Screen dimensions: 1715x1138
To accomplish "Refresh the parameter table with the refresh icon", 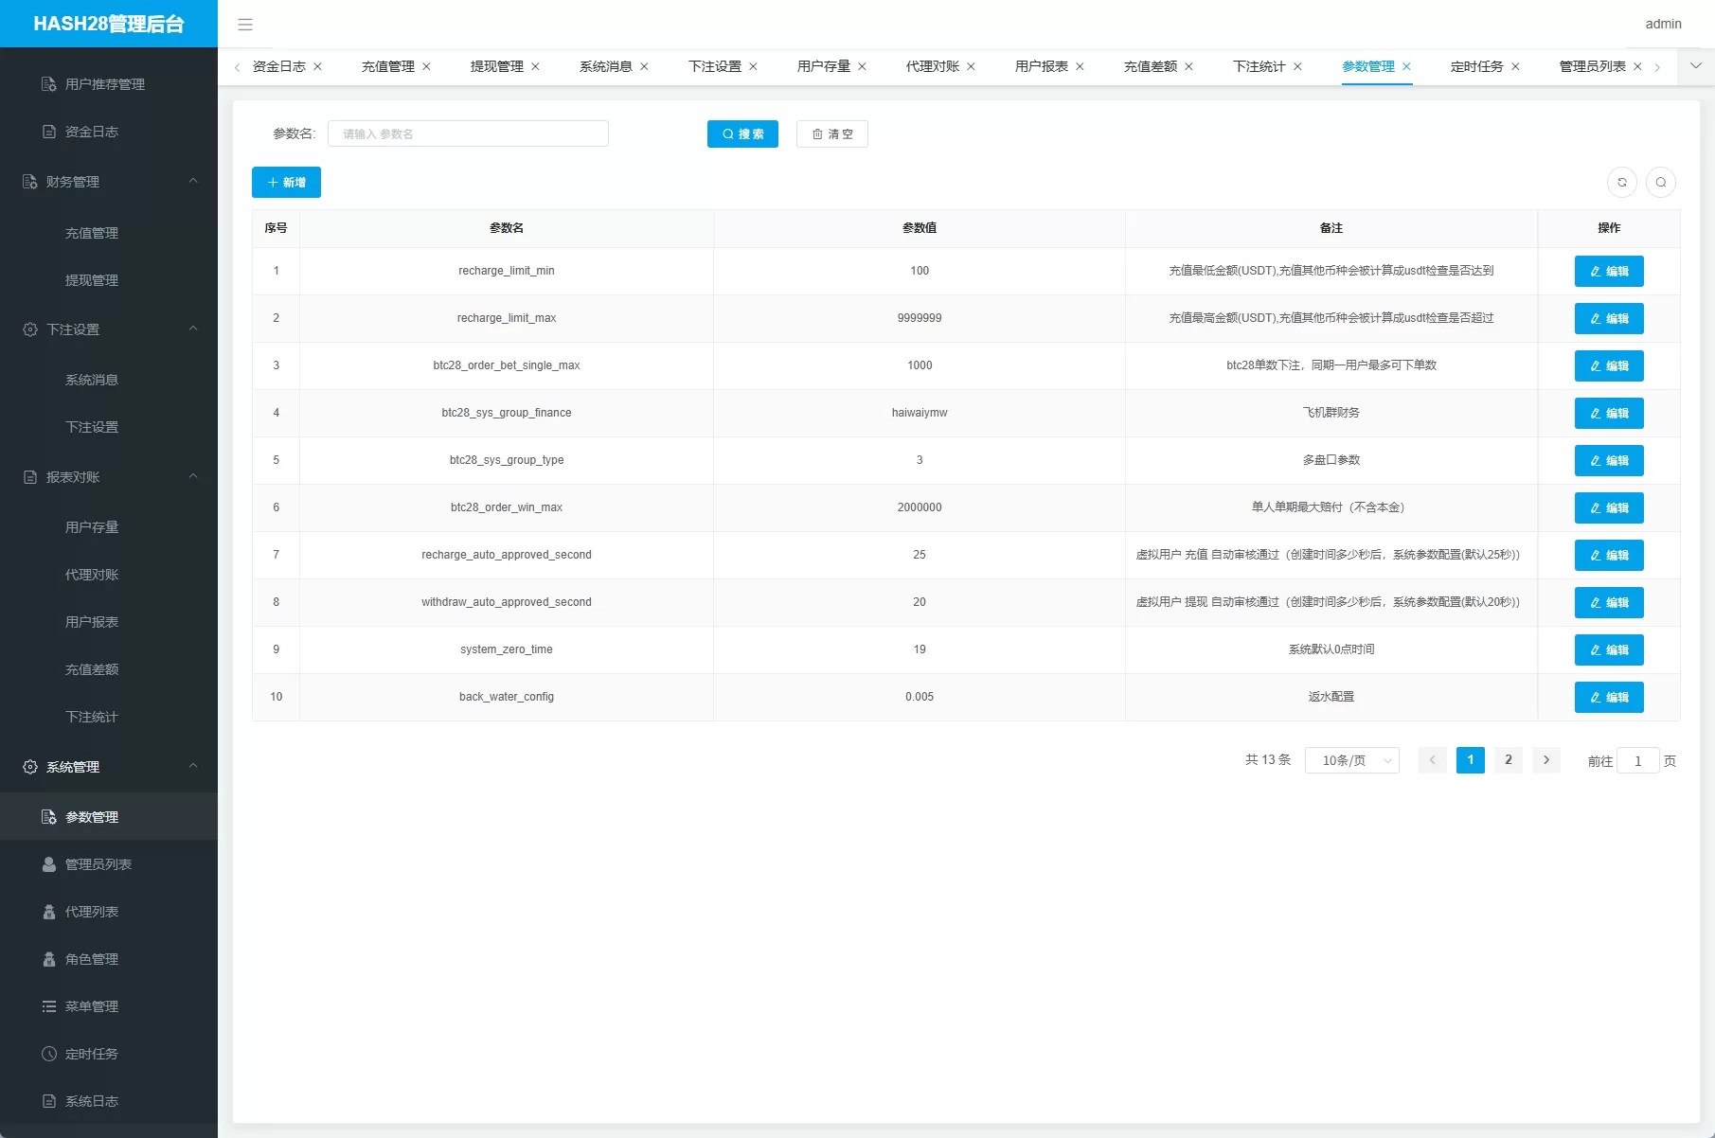I will click(1622, 182).
